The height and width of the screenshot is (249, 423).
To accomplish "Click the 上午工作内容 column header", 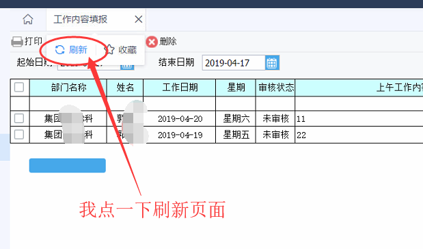I will pyautogui.click(x=359, y=88).
